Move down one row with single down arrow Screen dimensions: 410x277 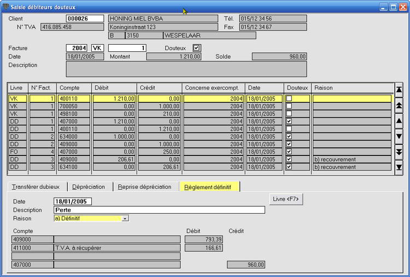[399, 136]
